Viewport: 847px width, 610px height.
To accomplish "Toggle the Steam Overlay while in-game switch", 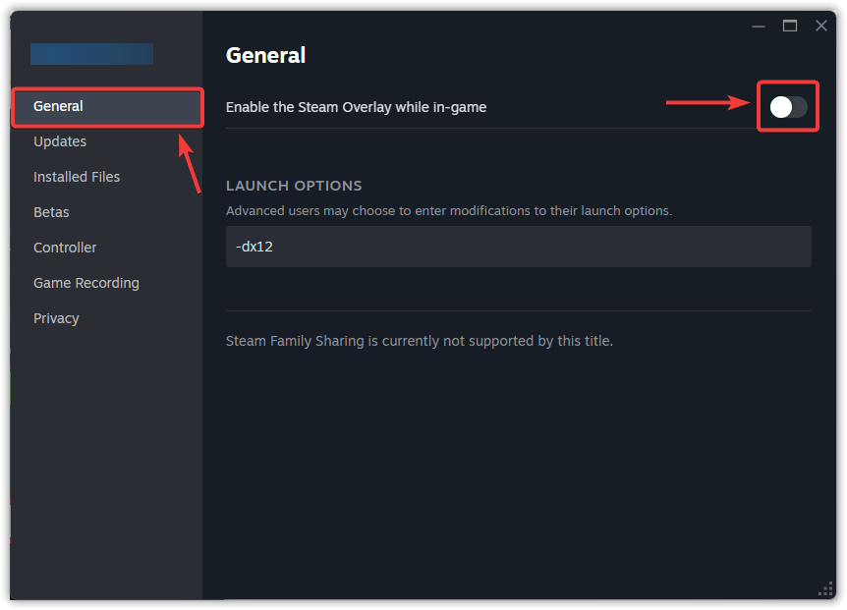I will (788, 107).
